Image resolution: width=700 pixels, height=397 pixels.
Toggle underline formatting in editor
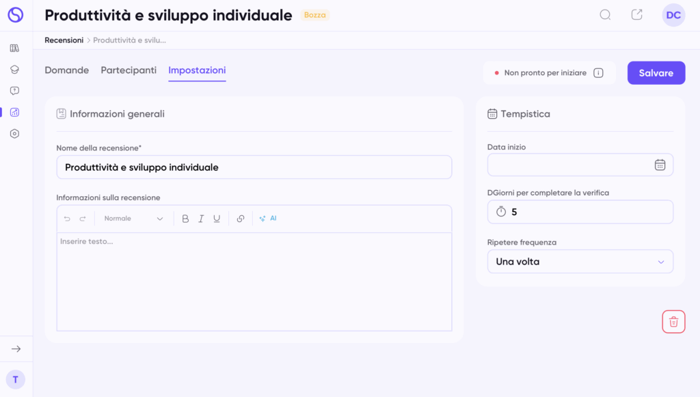[x=217, y=219]
